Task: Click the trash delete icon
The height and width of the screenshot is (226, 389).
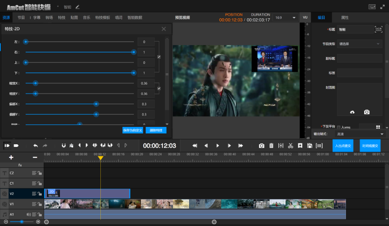Action: 271,146
